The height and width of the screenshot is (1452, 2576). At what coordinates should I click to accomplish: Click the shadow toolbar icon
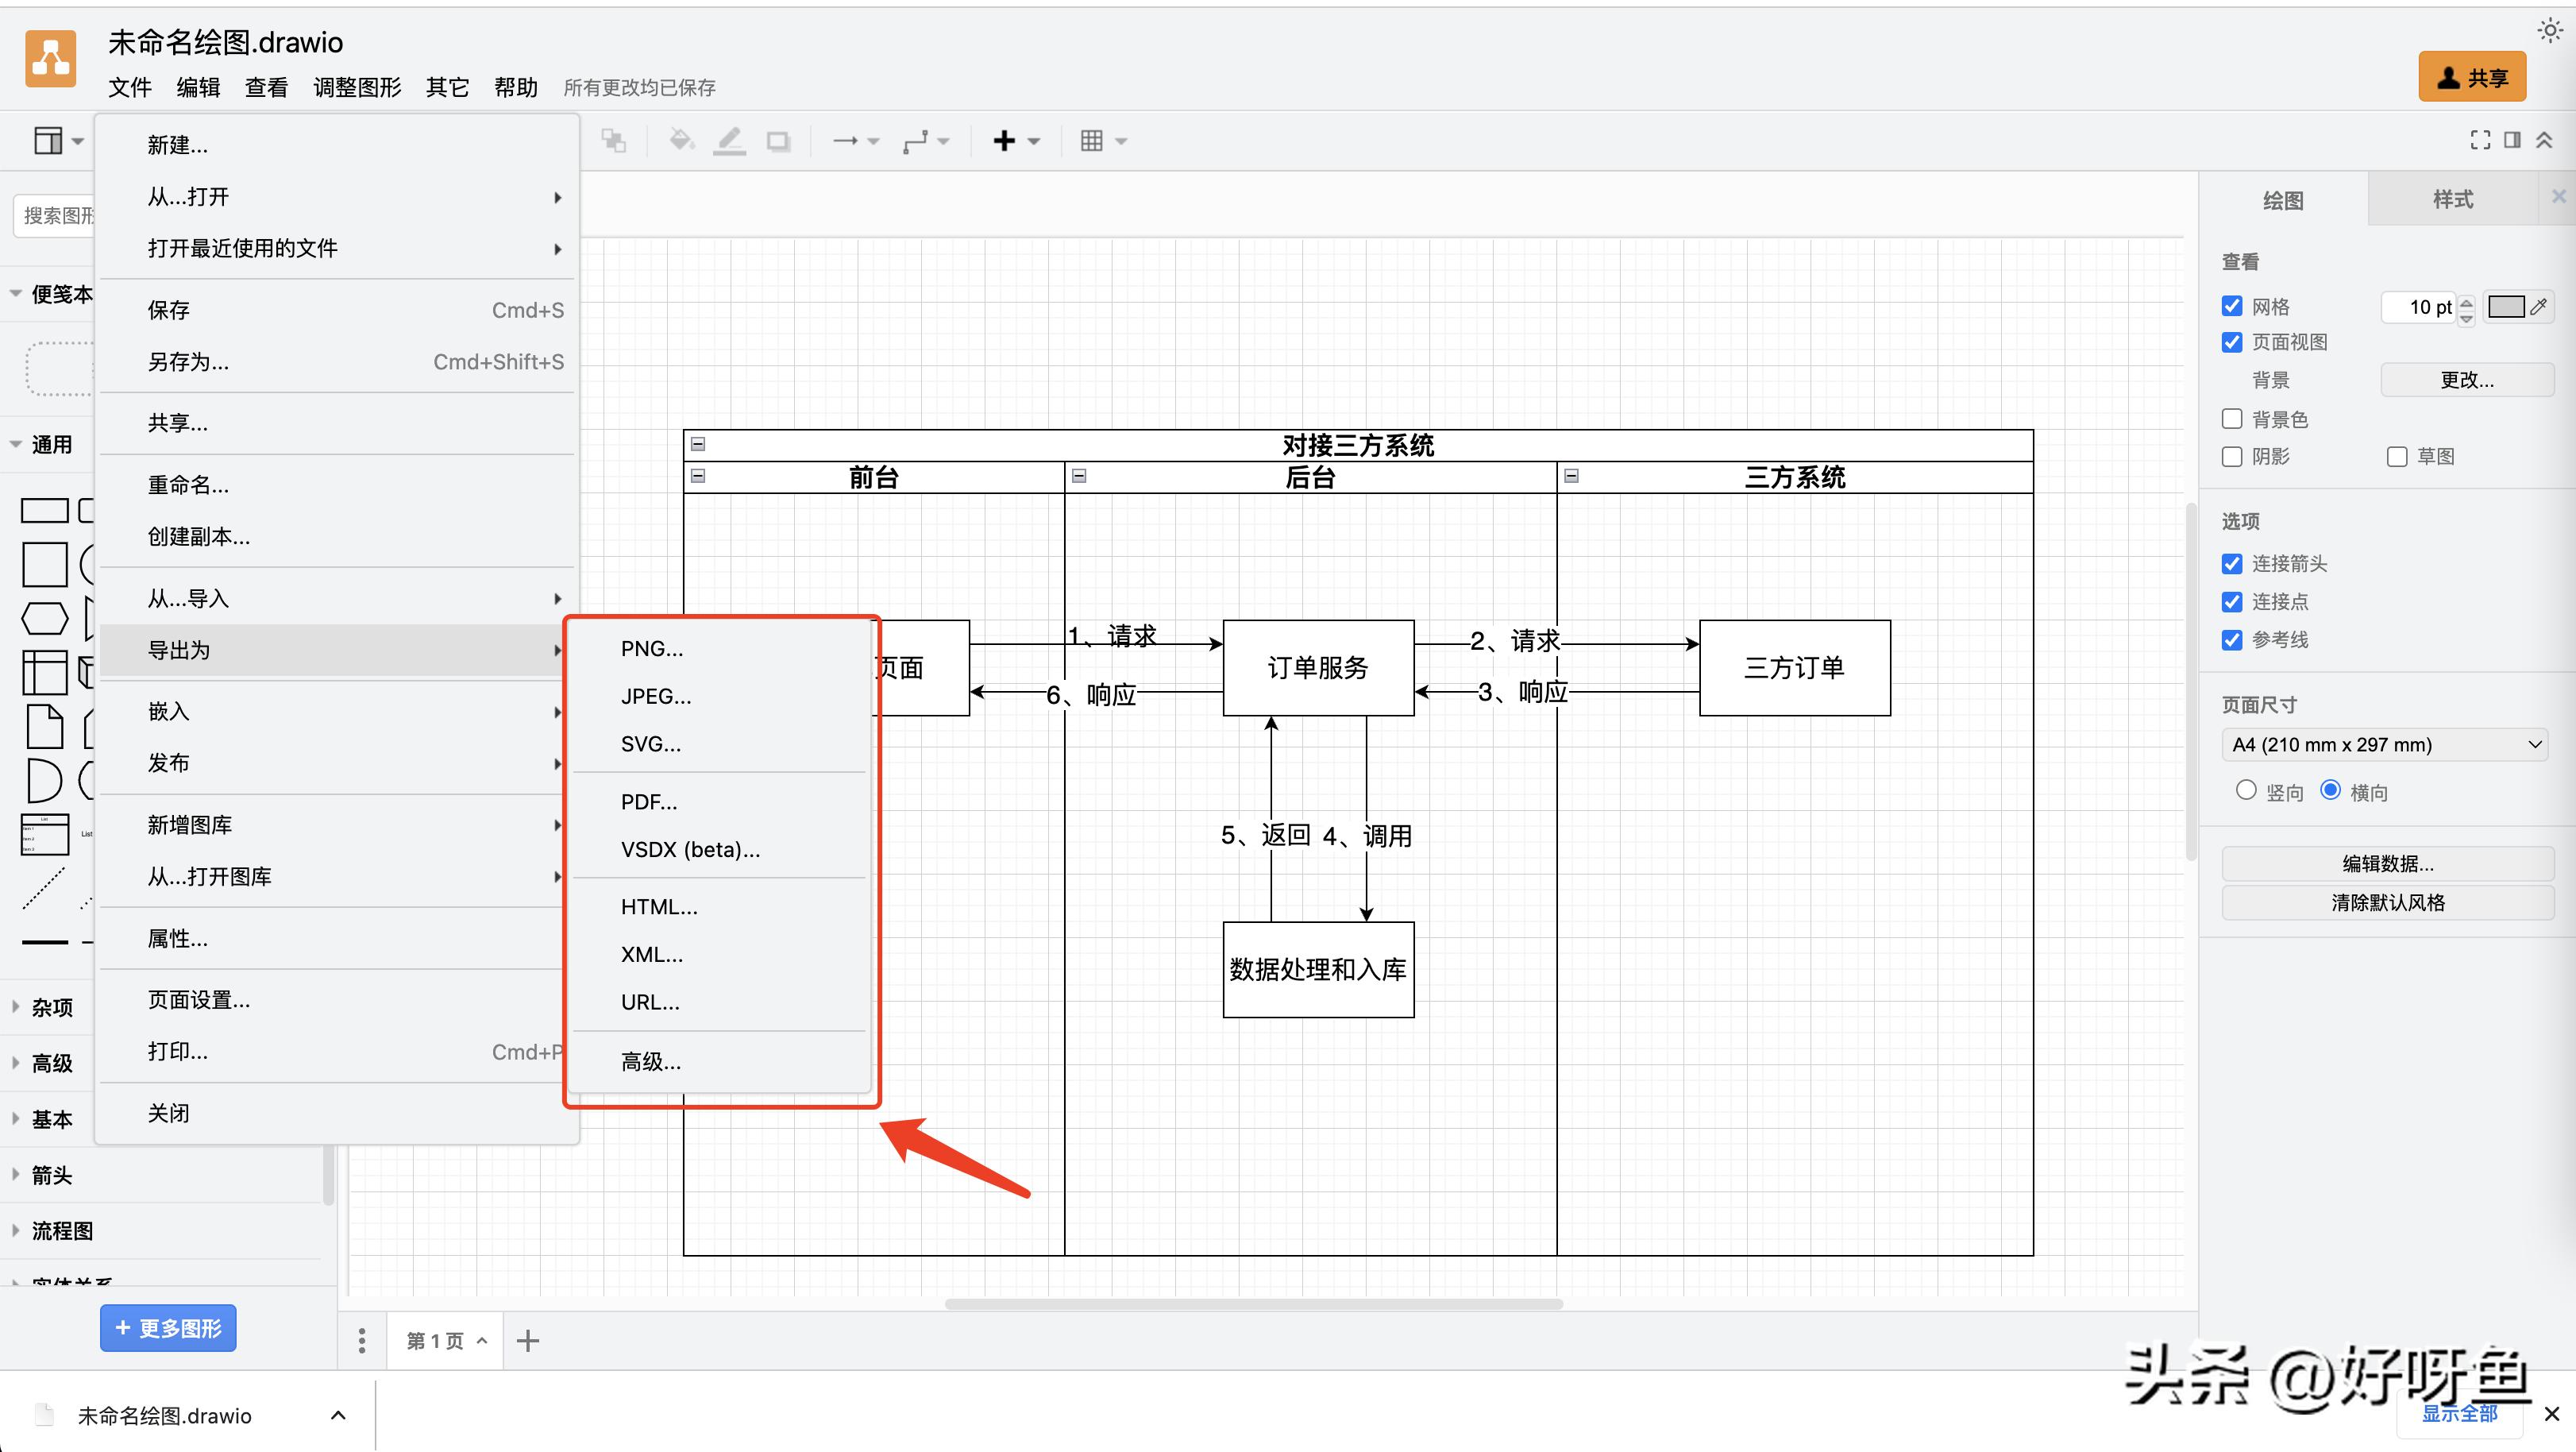[778, 141]
